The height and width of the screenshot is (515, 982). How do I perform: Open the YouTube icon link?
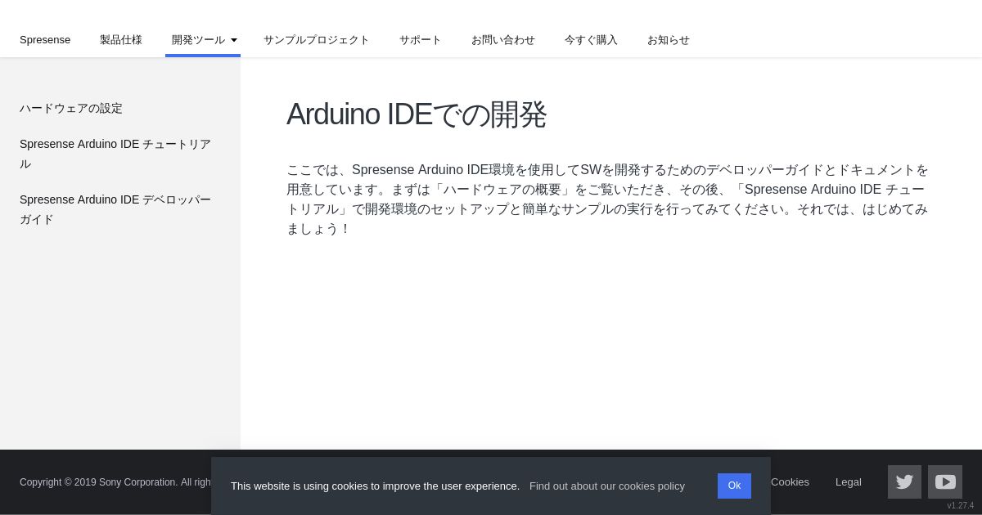945,481
